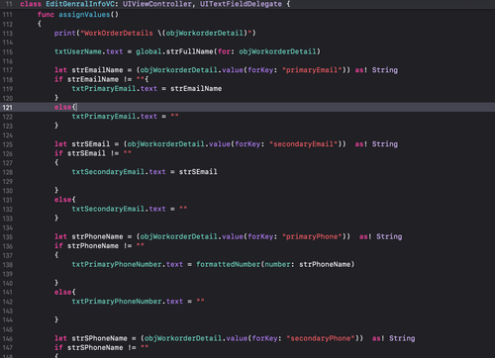Click the global identifier on line 115
The width and height of the screenshot is (495, 358).
[148, 51]
